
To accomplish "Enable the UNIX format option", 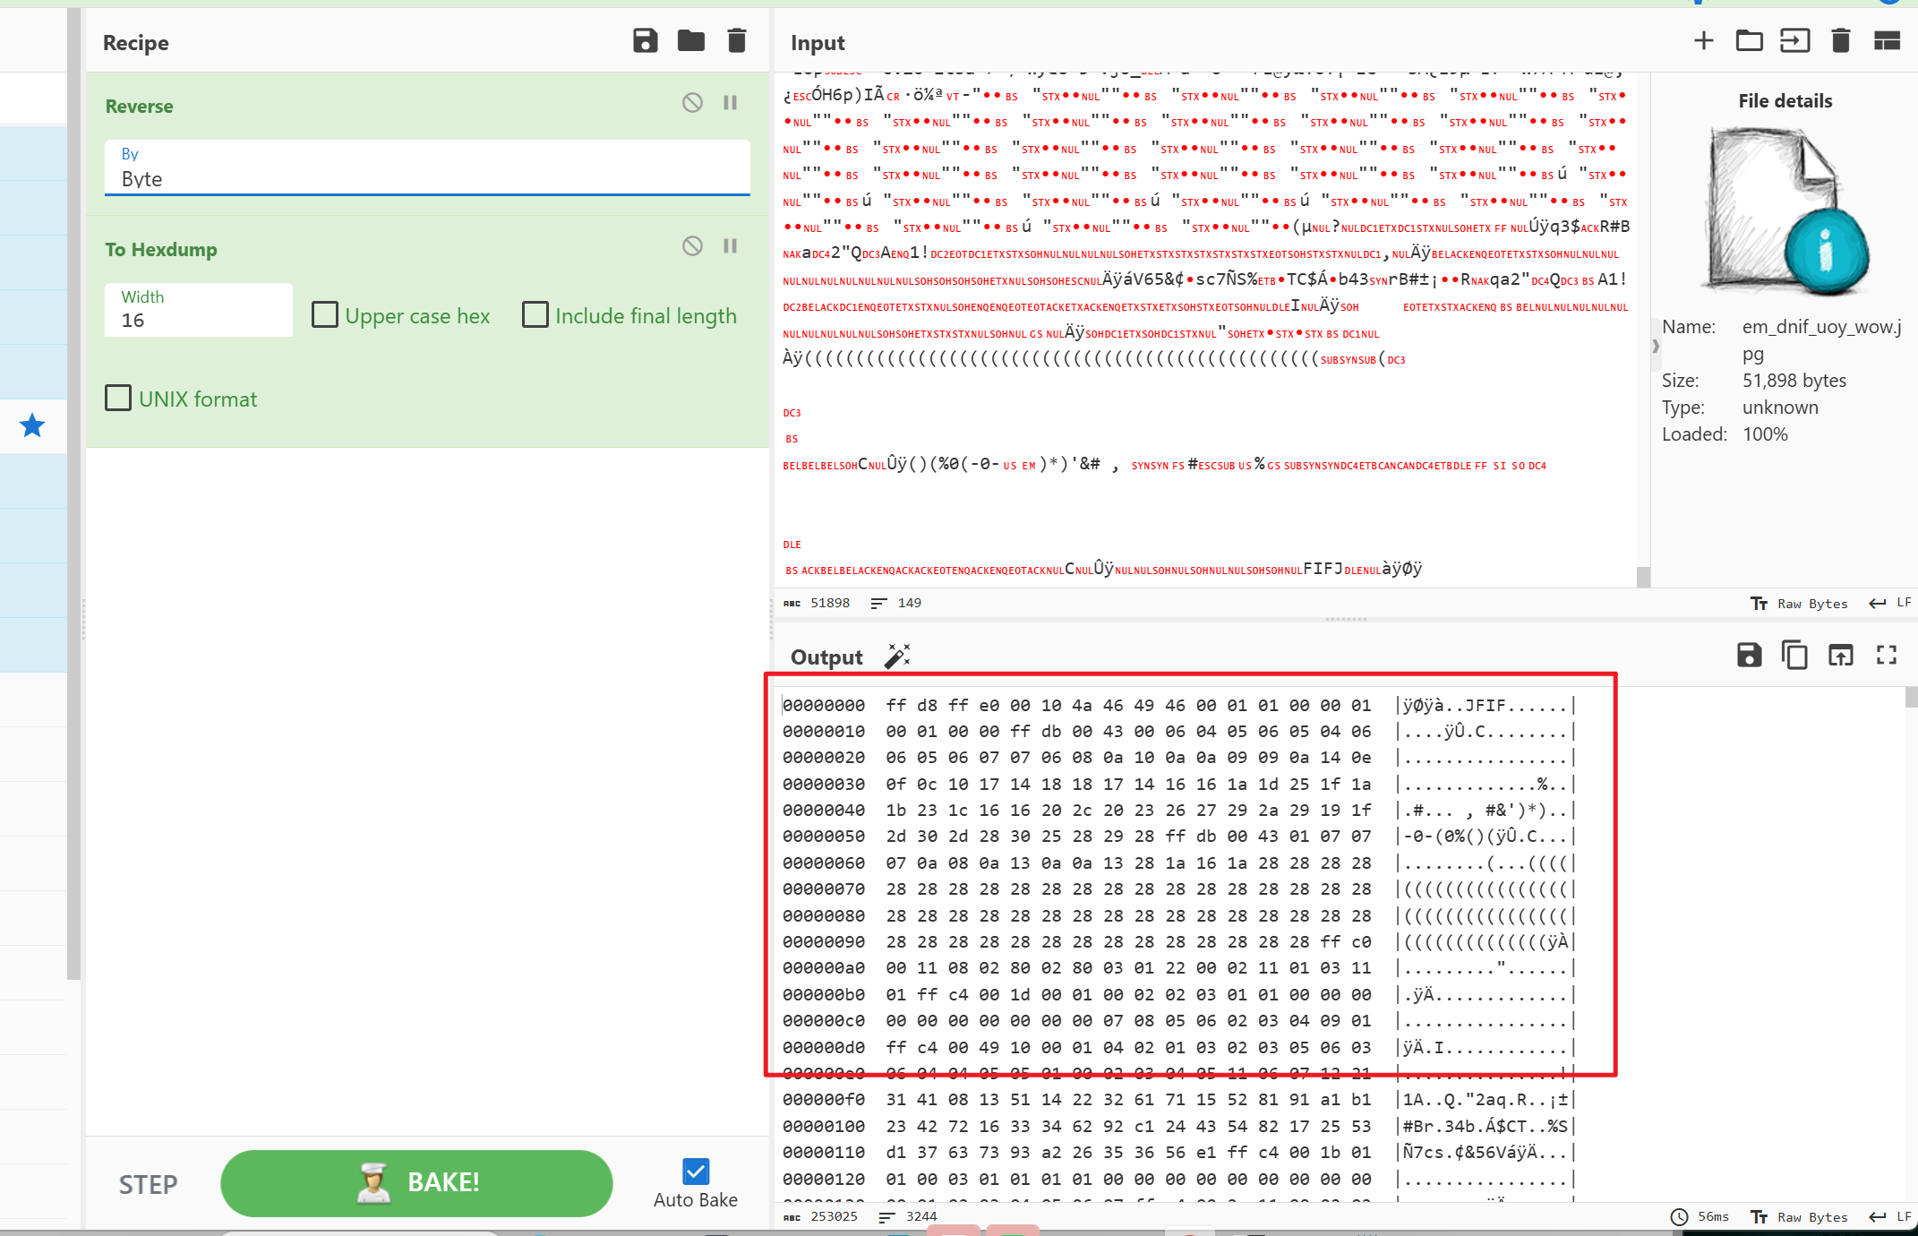I will 118,399.
